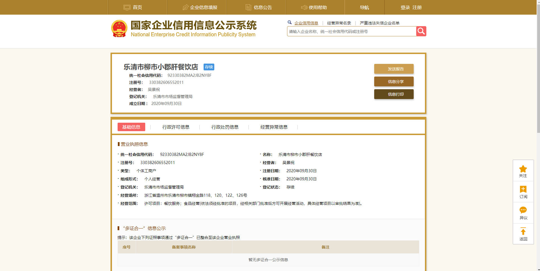Click the title 乐清市柳市小郡肝餐饮店

pos(161,67)
